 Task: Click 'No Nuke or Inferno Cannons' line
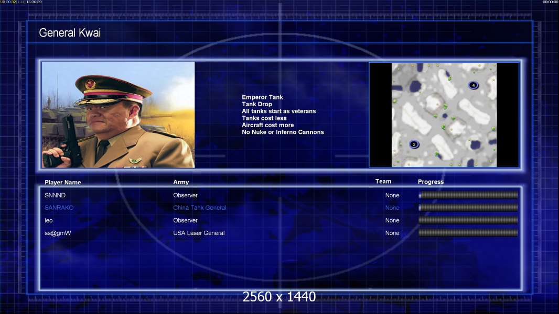click(283, 132)
